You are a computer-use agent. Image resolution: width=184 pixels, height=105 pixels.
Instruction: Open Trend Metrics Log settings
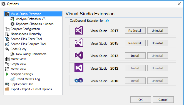(x=28, y=79)
